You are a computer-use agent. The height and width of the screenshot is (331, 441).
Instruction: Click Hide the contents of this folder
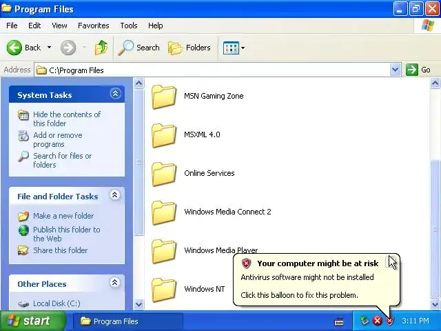[x=67, y=119]
